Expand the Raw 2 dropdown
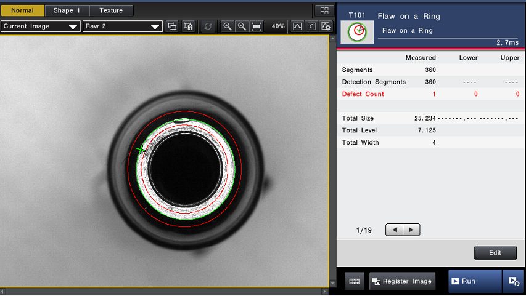526x296 pixels. coord(122,26)
